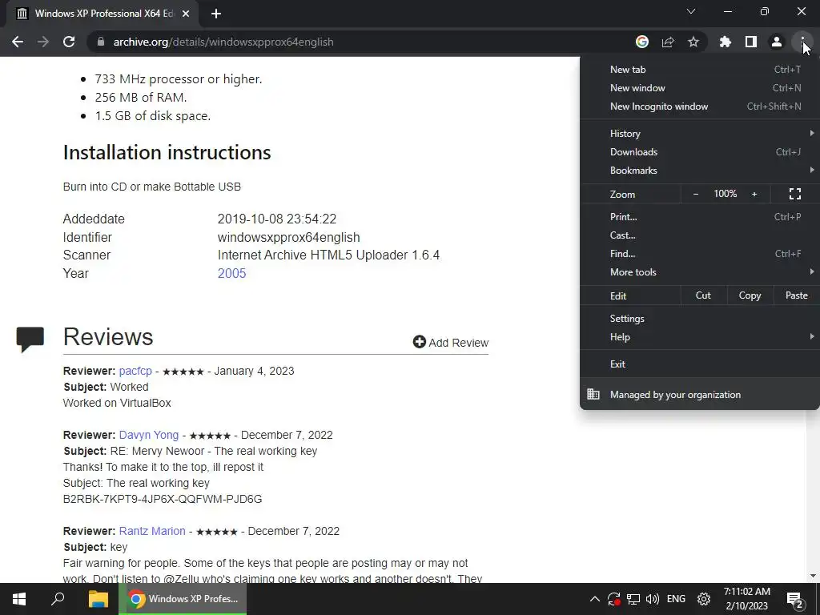Open reviewer Davyn Yong profile link
The width and height of the screenshot is (820, 615).
pyautogui.click(x=149, y=435)
